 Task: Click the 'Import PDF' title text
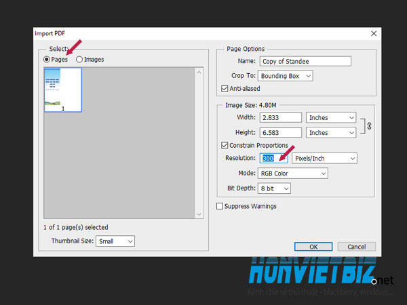pyautogui.click(x=50, y=33)
